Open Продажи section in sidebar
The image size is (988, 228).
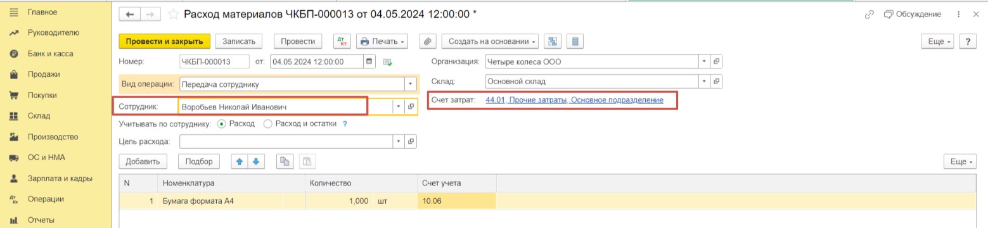click(x=44, y=74)
